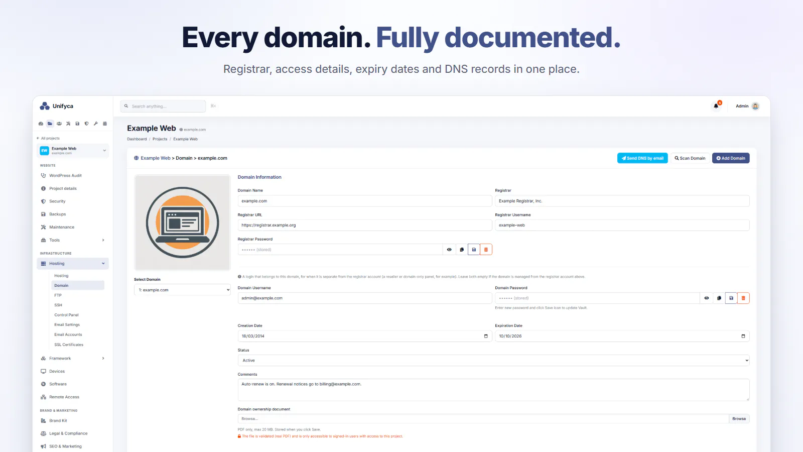Reveal the Domain Password with eye icon

pyautogui.click(x=707, y=298)
